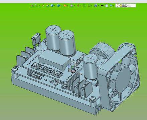Click the leftmost toolbar icon

coord(32,6)
